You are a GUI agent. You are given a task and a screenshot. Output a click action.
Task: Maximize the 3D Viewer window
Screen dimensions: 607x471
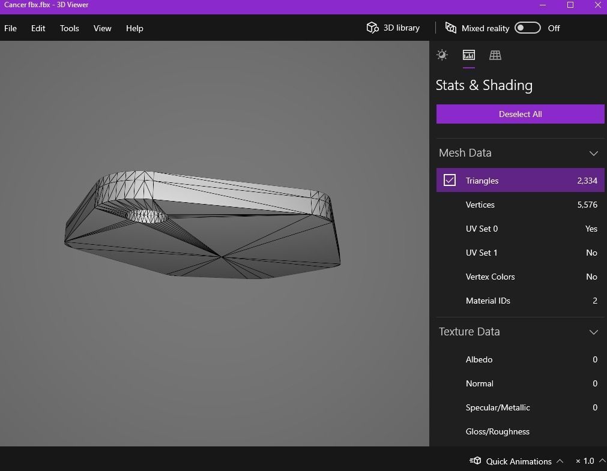[570, 5]
